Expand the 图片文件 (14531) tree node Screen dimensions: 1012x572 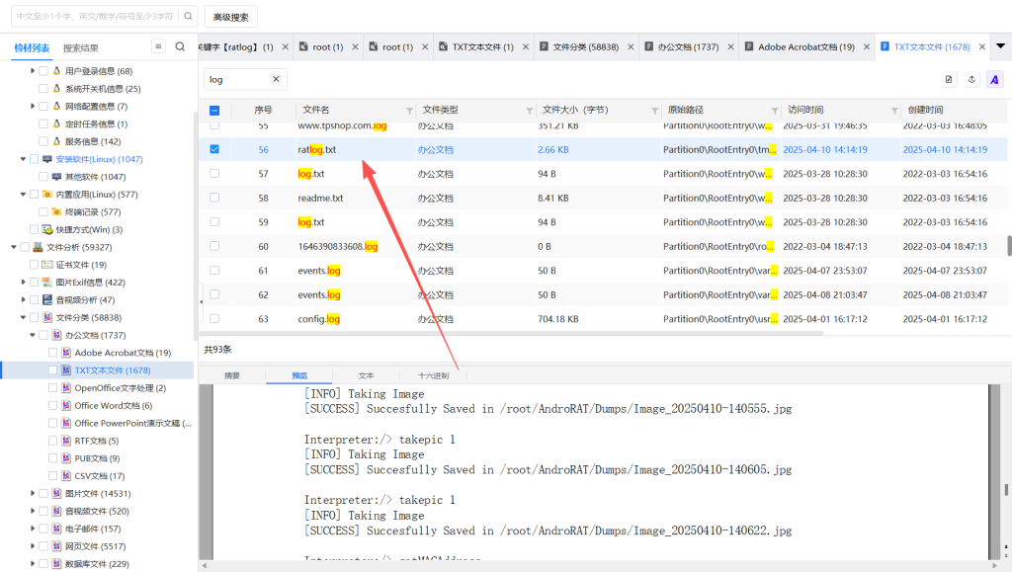click(33, 493)
